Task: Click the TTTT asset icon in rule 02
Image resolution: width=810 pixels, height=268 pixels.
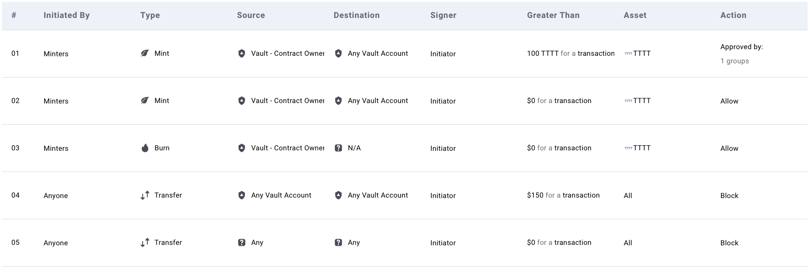Action: coord(628,101)
